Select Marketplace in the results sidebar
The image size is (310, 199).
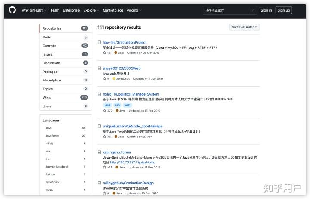65,80
